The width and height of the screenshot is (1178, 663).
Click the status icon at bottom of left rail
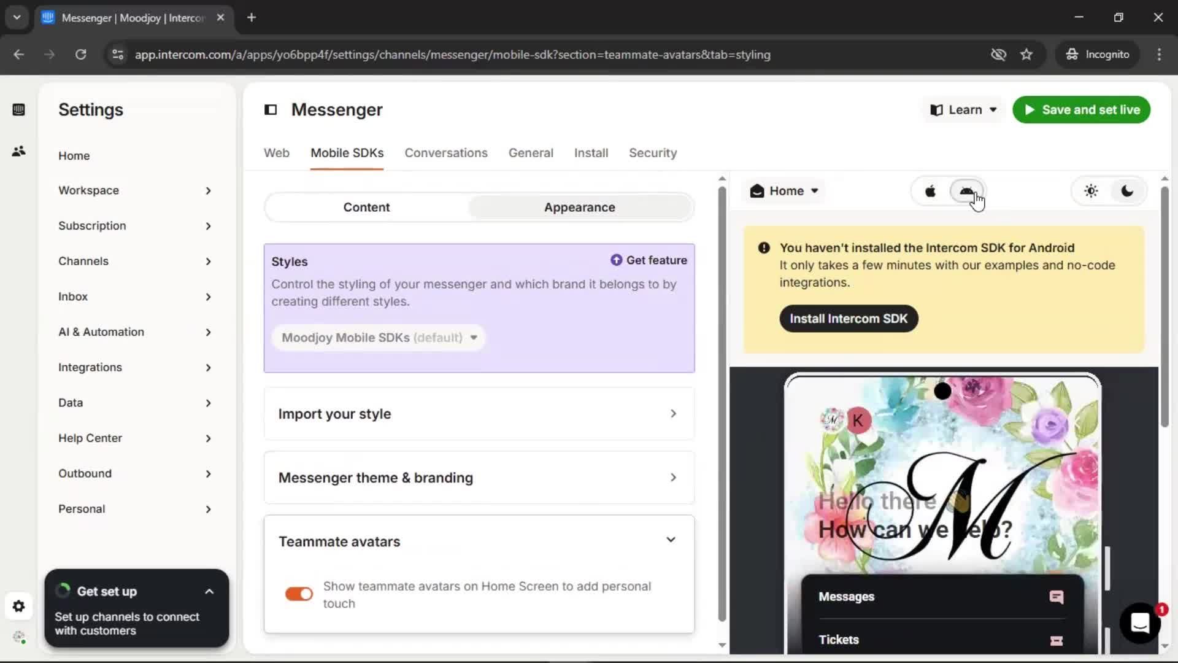19,637
